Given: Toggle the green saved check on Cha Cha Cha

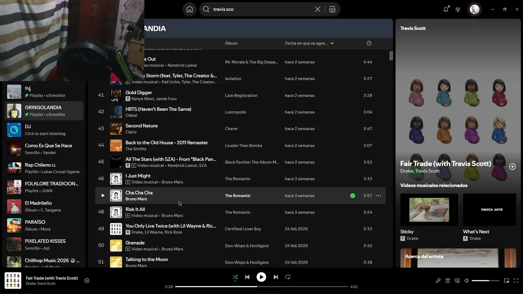Looking at the screenshot, I should coord(353,196).
